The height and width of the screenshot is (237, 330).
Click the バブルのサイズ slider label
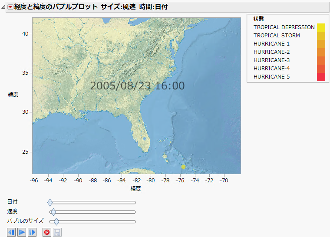[x=26, y=221]
